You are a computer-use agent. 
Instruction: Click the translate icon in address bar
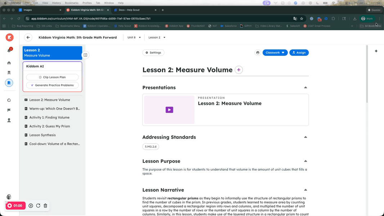coord(295,19)
